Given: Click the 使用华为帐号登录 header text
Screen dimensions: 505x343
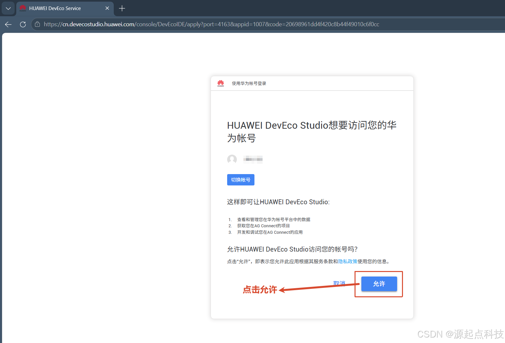Looking at the screenshot, I should (249, 83).
